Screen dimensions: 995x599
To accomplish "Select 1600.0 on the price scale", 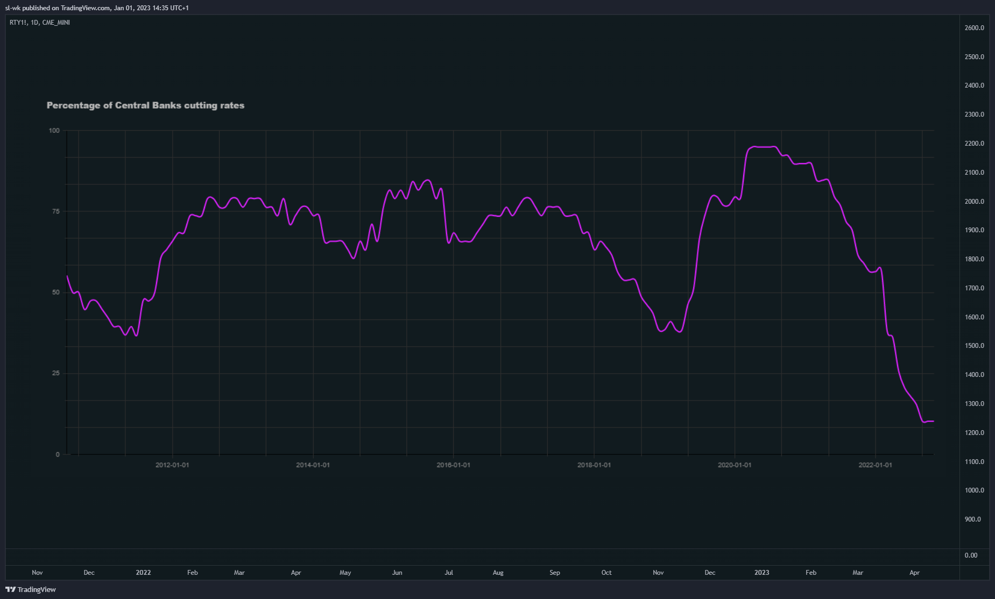I will [975, 317].
